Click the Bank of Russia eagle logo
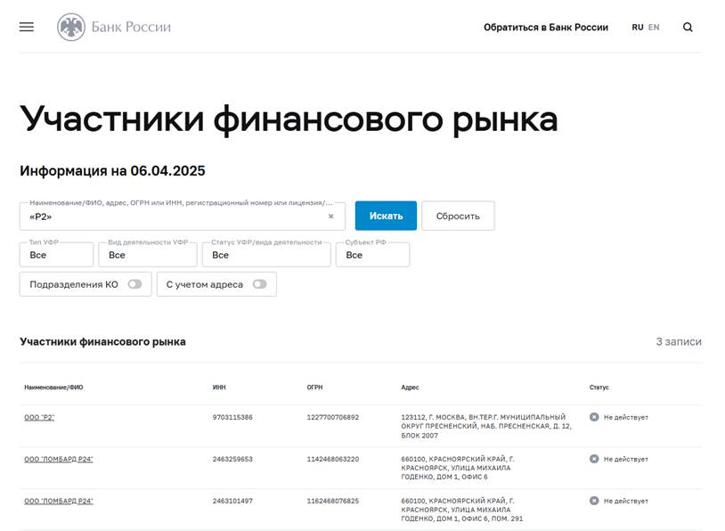Screen dimensions: 725x531 click(70, 27)
